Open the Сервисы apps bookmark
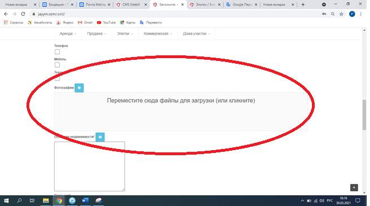The height and width of the screenshot is (206, 370). (x=14, y=23)
